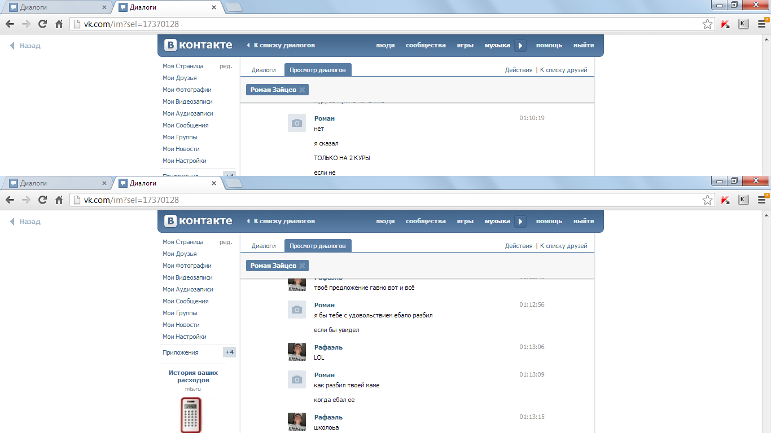Open the Действия dropdown in the lower window
Viewport: 771px width, 433px height.
519,246
